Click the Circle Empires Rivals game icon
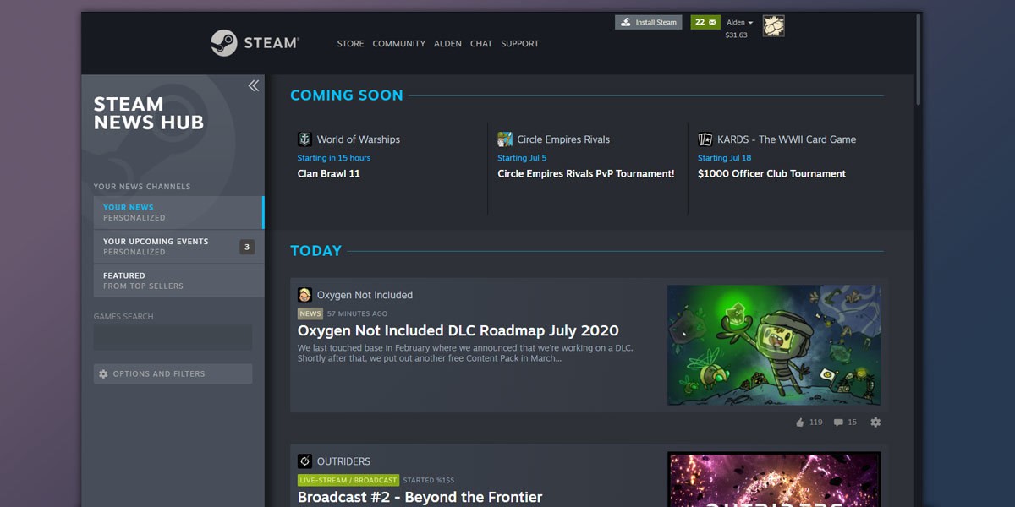1015x507 pixels. click(505, 139)
